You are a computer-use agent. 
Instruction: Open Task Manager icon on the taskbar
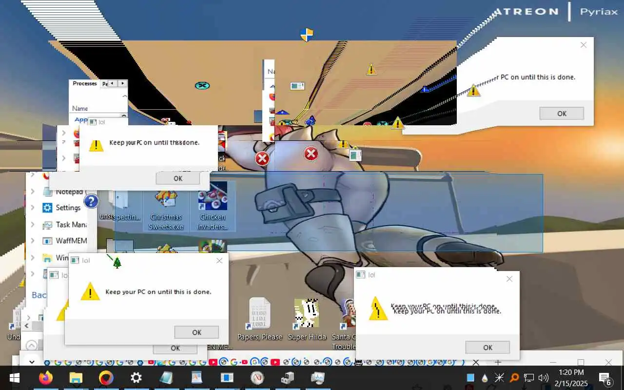(318, 378)
